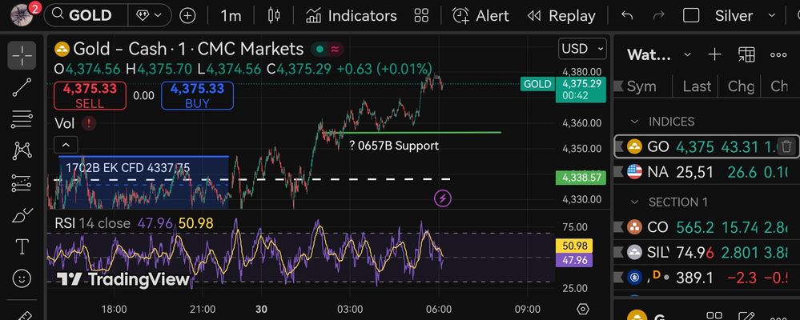Select the brush drawing tool

(x=22, y=215)
